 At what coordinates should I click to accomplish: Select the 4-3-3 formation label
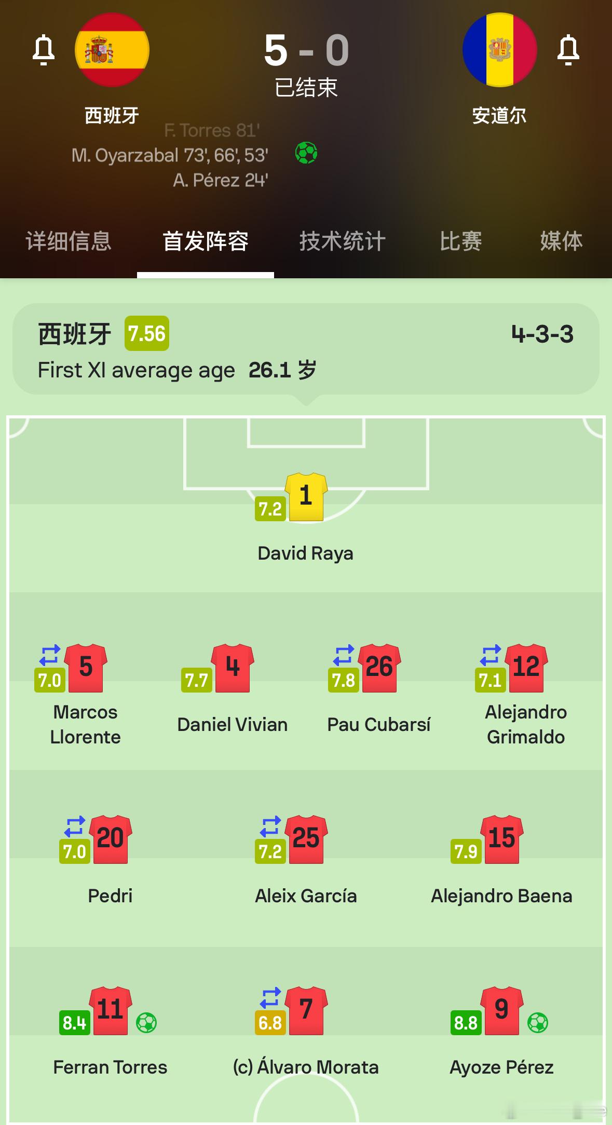542,334
